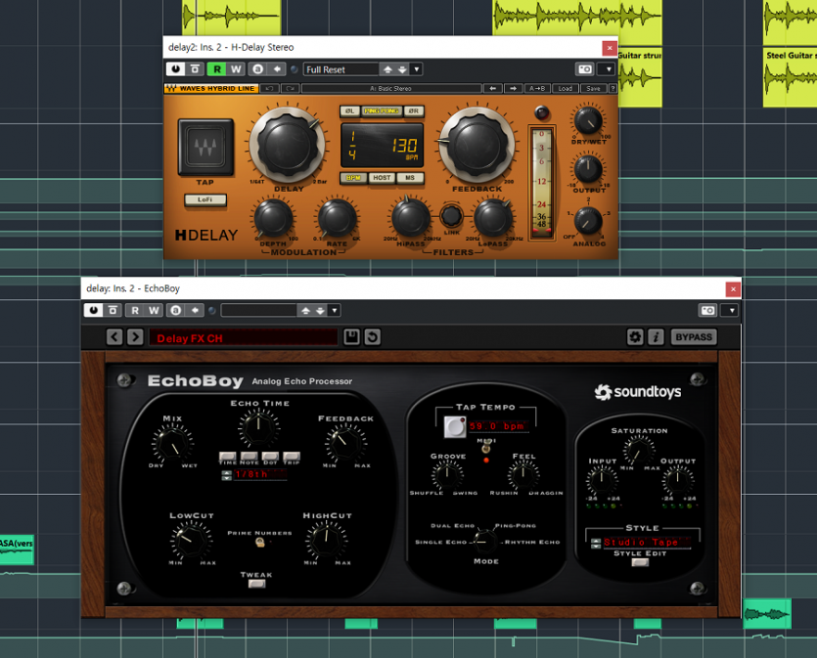
Task: Click EchoBoy Tap Tempo button
Action: [455, 427]
